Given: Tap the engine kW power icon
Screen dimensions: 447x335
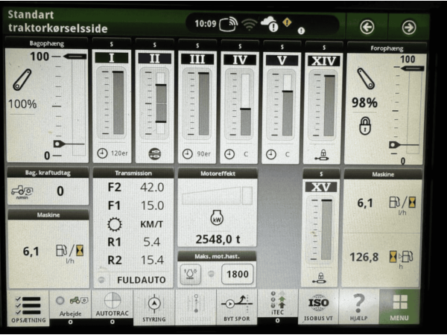Looking at the screenshot, I should [x=217, y=218].
